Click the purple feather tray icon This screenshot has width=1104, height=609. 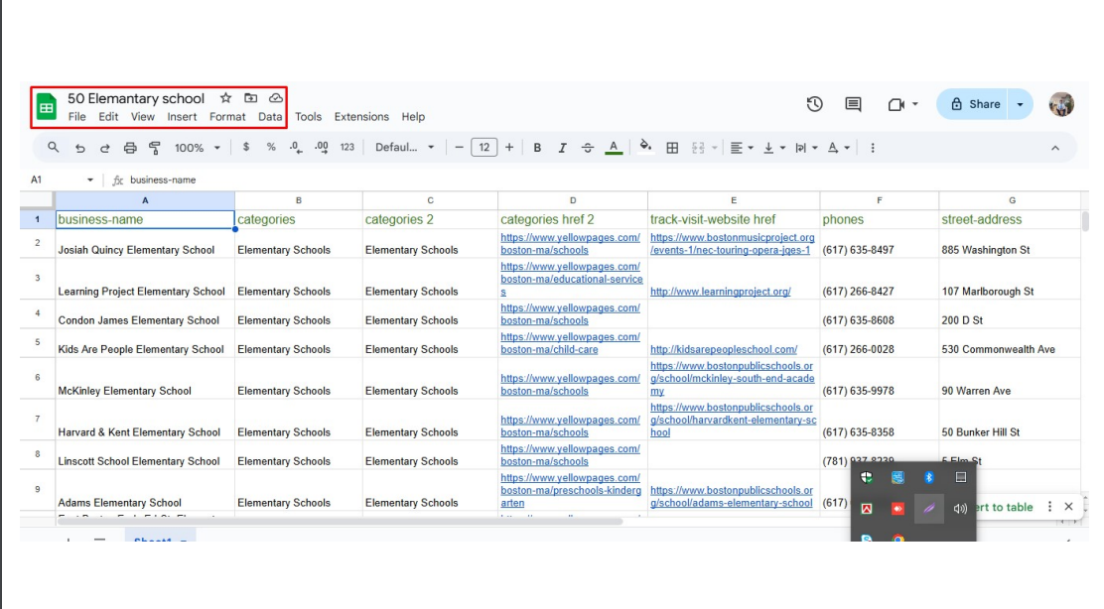click(928, 509)
